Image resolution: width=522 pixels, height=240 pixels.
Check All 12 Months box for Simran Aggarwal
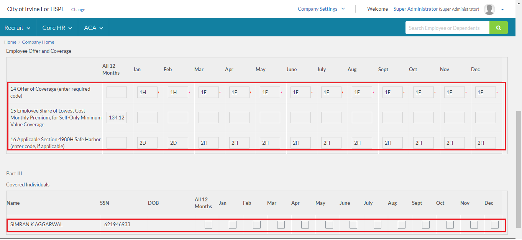click(208, 225)
